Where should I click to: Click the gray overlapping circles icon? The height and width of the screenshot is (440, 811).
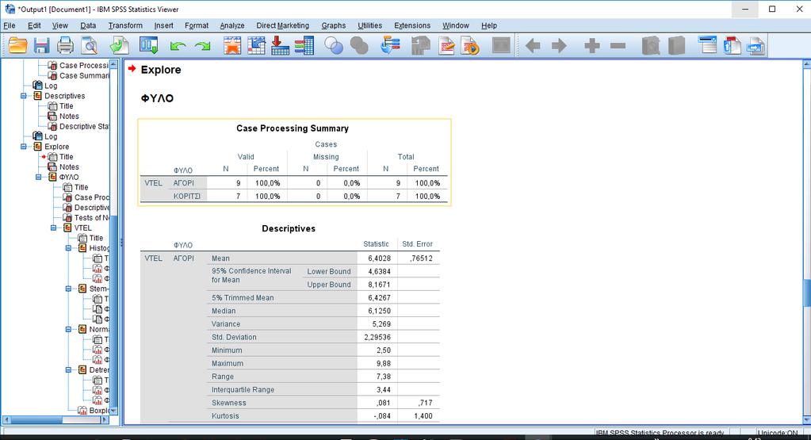click(x=358, y=45)
